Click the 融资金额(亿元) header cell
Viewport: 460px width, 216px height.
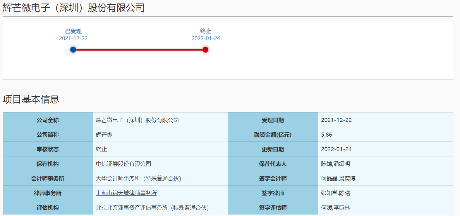coord(273,135)
